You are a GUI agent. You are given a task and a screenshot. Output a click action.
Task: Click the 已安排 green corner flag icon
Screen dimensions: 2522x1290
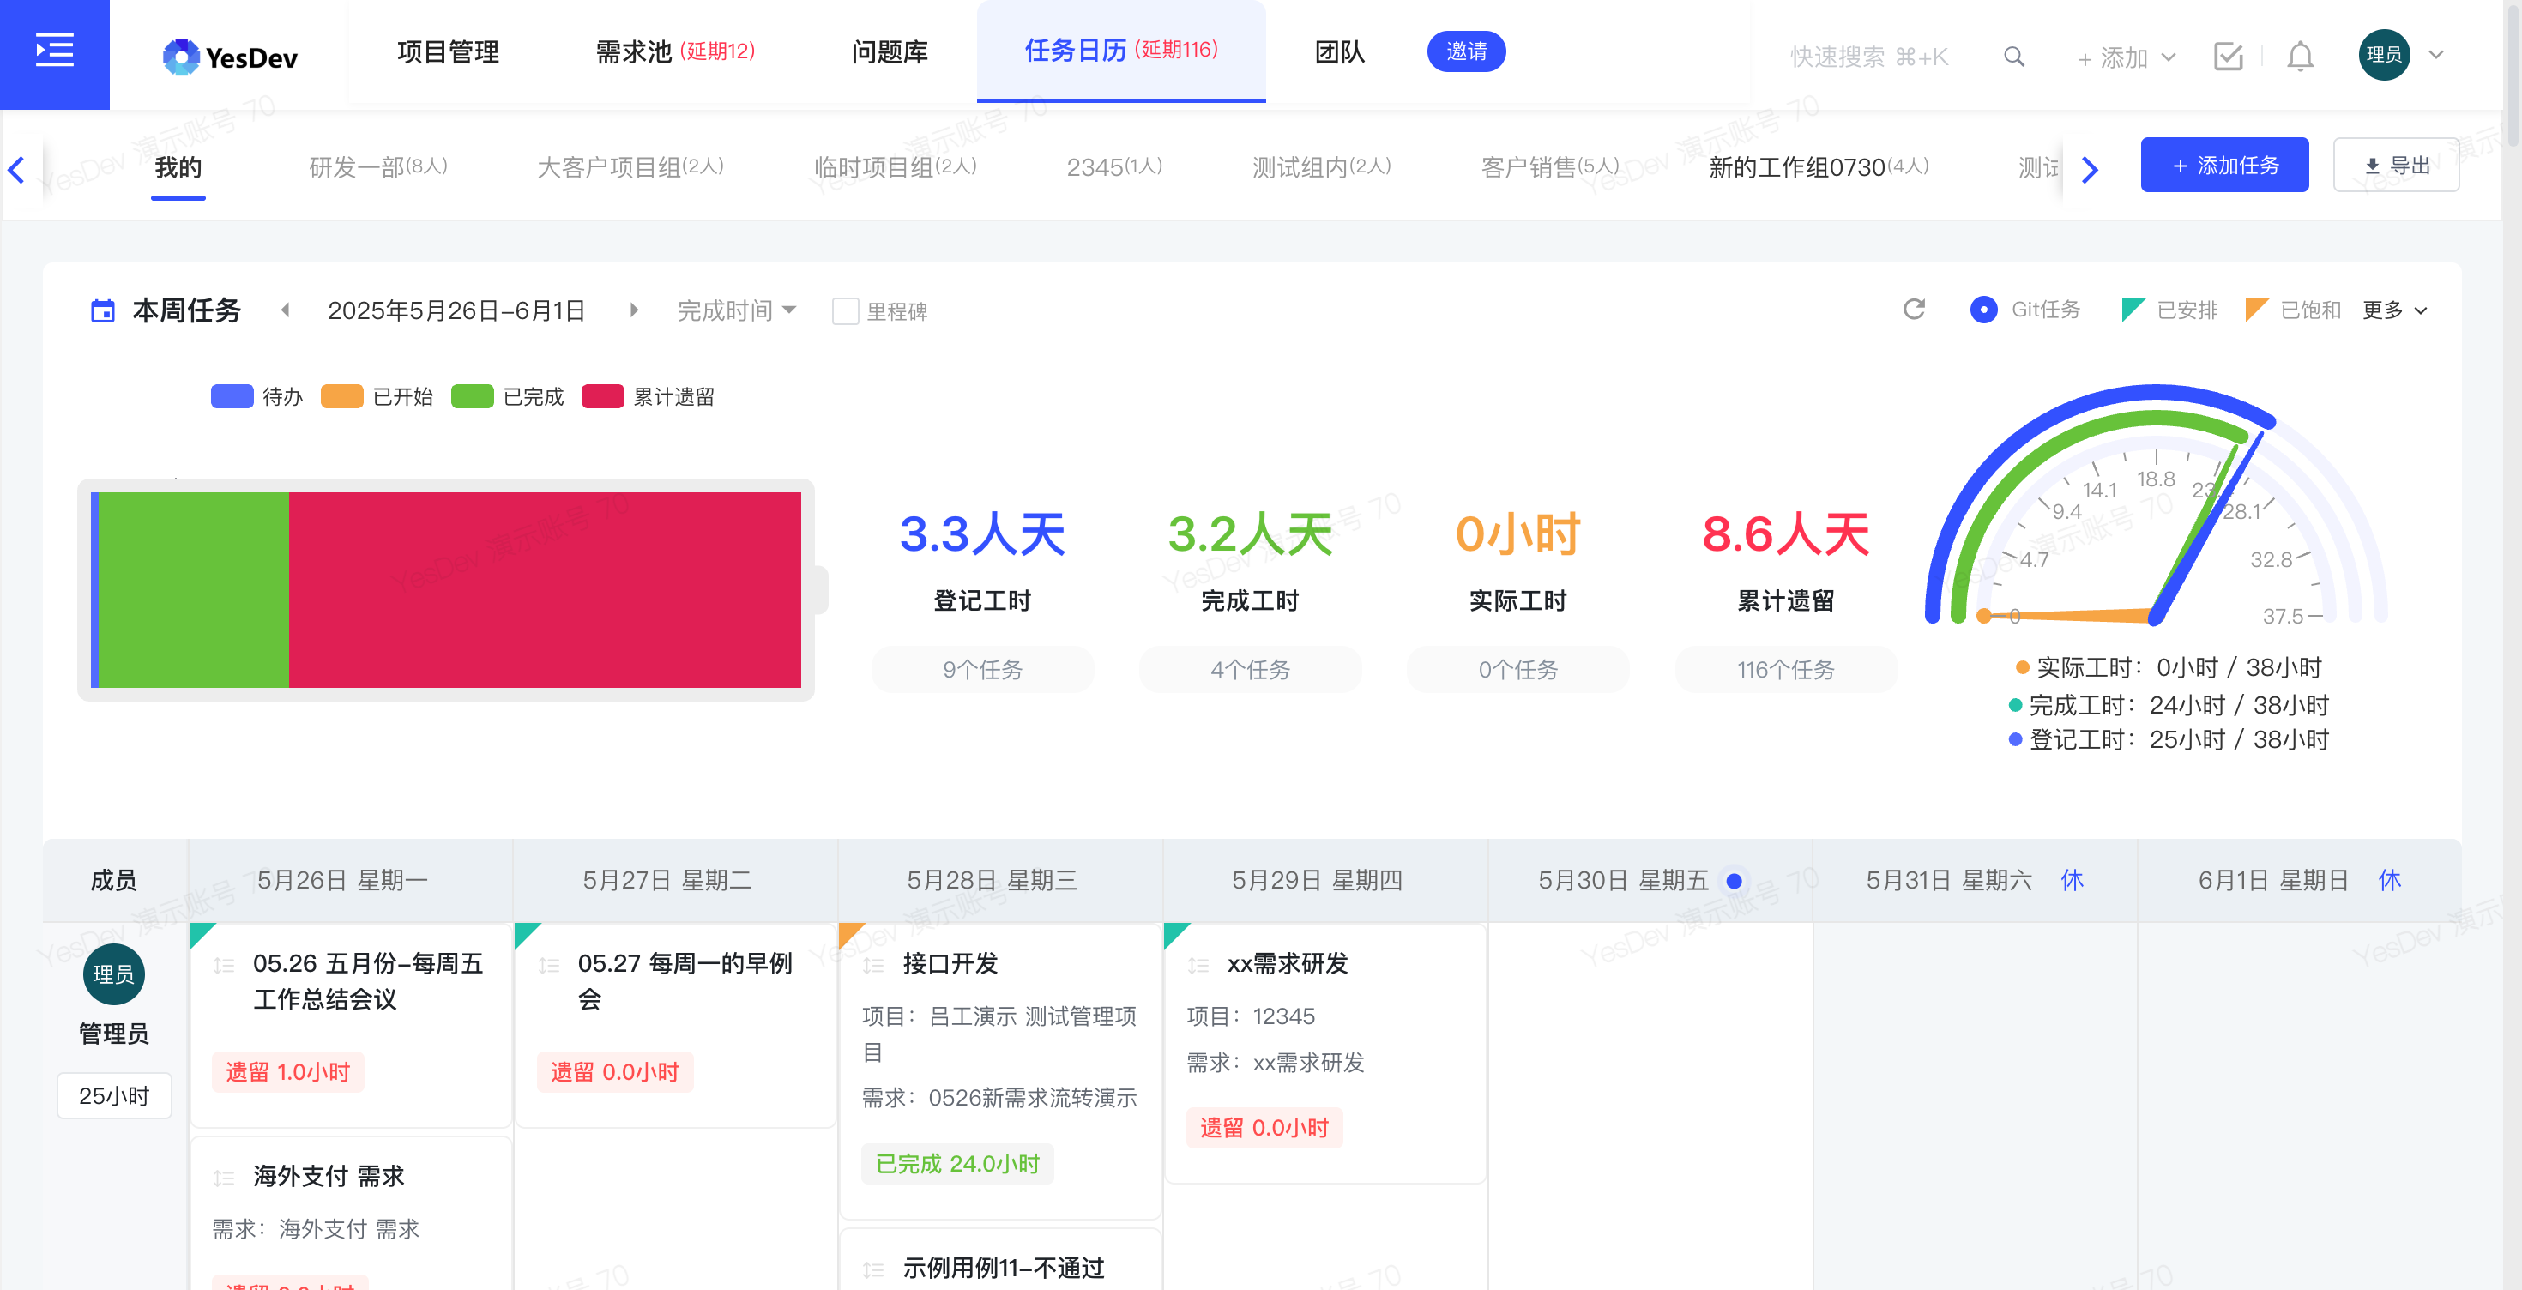click(x=2133, y=310)
